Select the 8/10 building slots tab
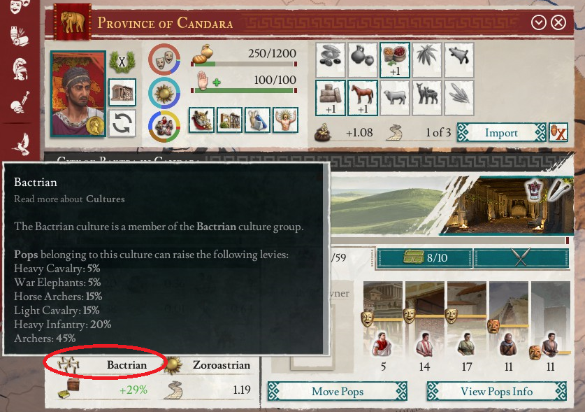Screen dimensions: 585x412 425,257
